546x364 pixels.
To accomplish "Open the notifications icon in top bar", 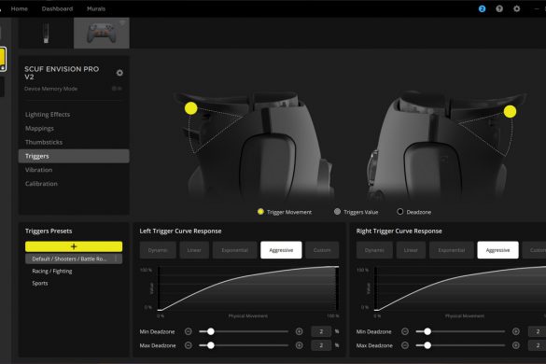I will pyautogui.click(x=482, y=8).
